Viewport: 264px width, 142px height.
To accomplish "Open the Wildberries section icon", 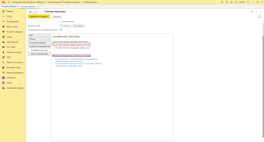I will click(x=4, y=78).
